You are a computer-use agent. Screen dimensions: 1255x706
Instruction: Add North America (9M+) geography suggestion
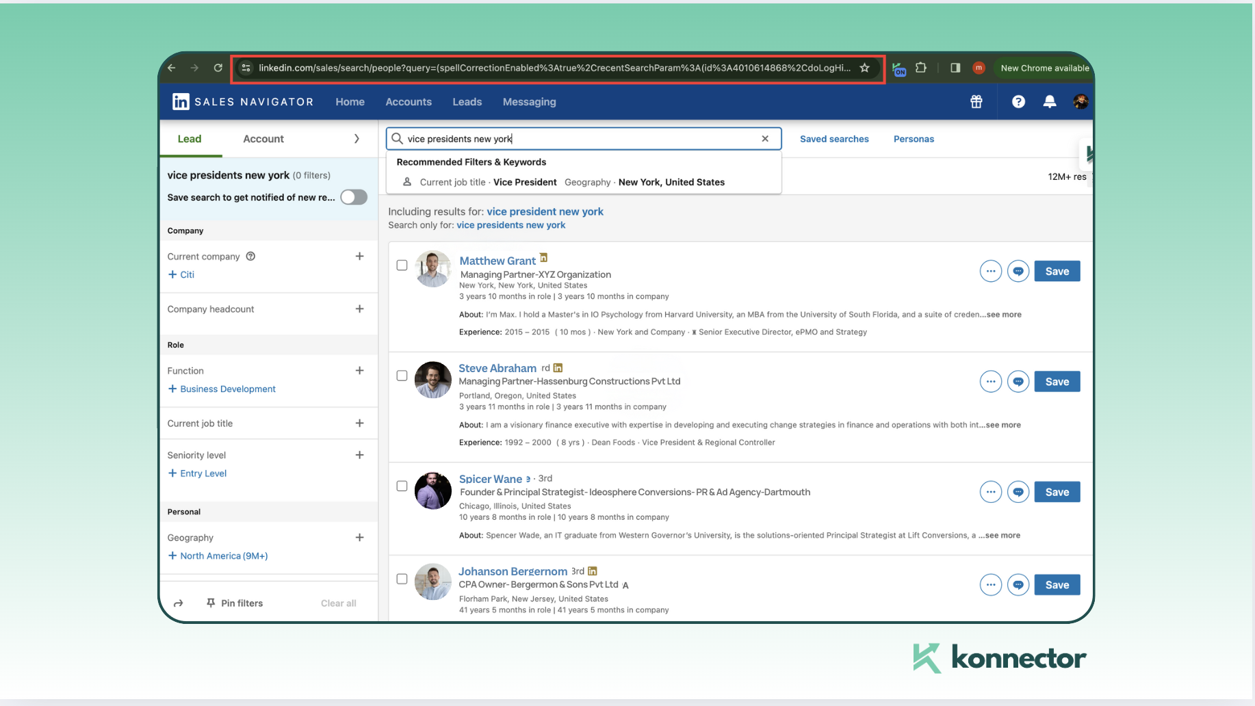[x=218, y=555]
